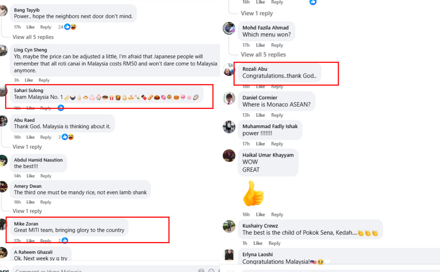Like Daniel Cormier's Monaco ASEAN comment

point(260,115)
